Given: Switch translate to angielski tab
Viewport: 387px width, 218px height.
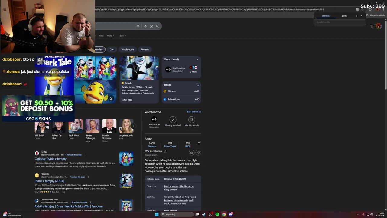Looking at the screenshot, I should (x=326, y=16).
